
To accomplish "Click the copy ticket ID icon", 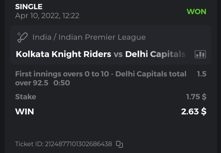I will click(119, 144).
